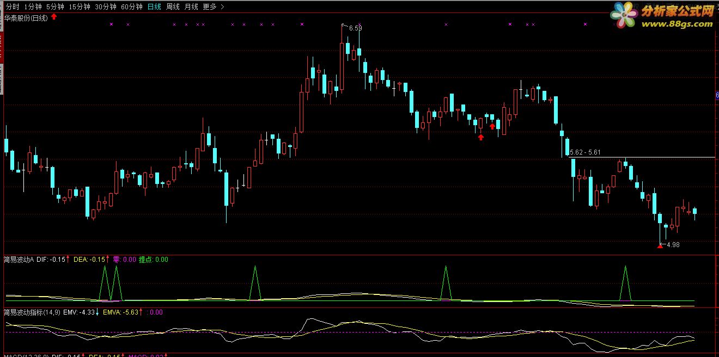This screenshot has width=719, height=357.
Task: Click the EMV: -4.33 value
Action: coord(80,312)
